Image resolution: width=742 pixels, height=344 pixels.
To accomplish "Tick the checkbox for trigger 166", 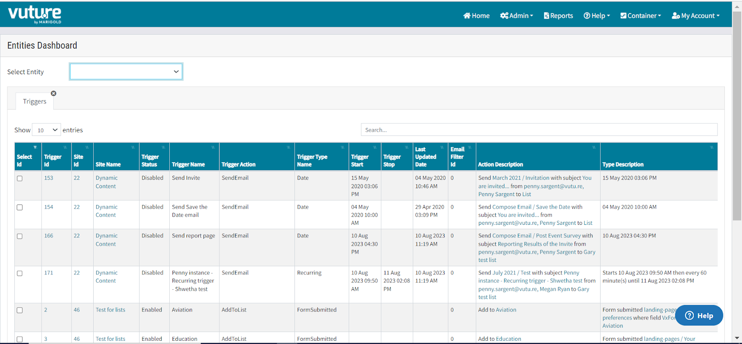I will pyautogui.click(x=19, y=236).
